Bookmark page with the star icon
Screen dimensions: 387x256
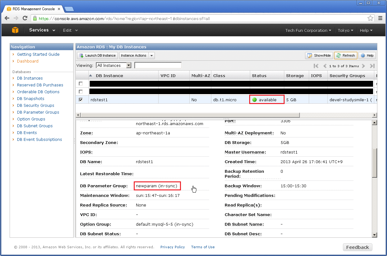(370, 18)
